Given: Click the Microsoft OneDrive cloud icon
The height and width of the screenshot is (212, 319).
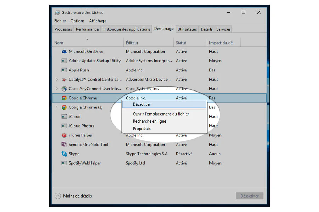Looking at the screenshot, I should pos(64,52).
